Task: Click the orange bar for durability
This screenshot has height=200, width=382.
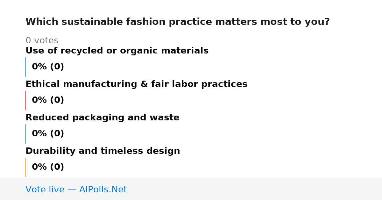Action: (25, 167)
